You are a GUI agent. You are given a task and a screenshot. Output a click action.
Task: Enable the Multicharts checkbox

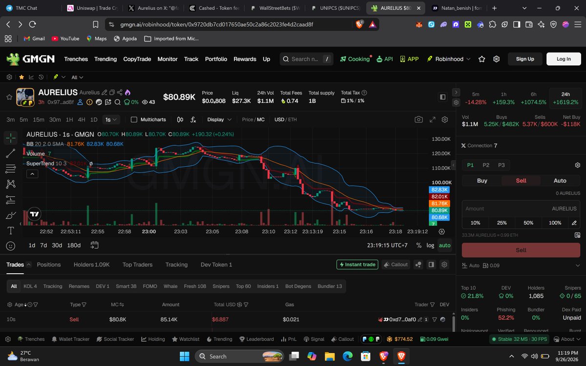(134, 120)
